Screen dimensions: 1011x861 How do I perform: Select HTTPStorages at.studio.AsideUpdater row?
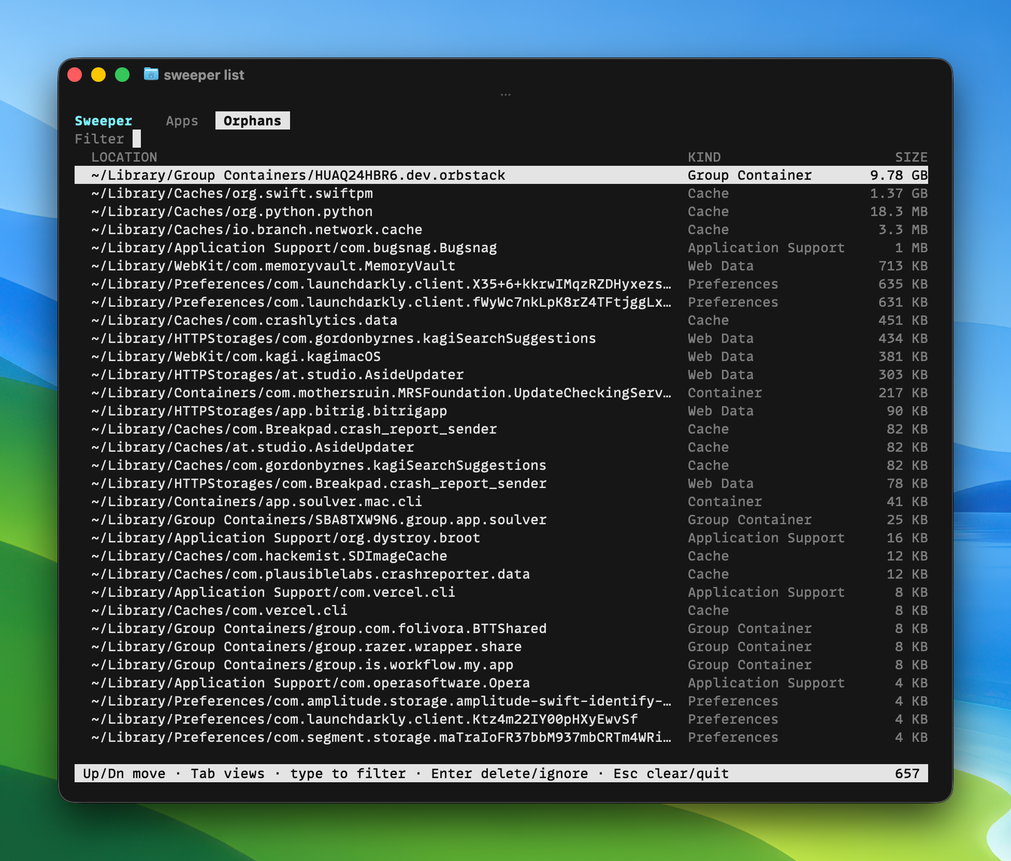click(x=501, y=375)
